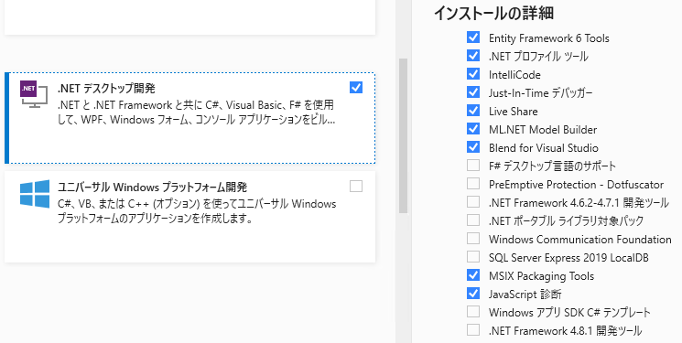
Task: Click the IntelliCode component label
Action: pyautogui.click(x=514, y=75)
